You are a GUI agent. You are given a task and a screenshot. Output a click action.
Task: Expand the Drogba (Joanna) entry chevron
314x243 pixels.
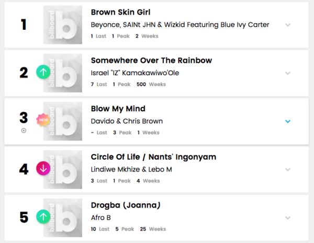tap(287, 217)
